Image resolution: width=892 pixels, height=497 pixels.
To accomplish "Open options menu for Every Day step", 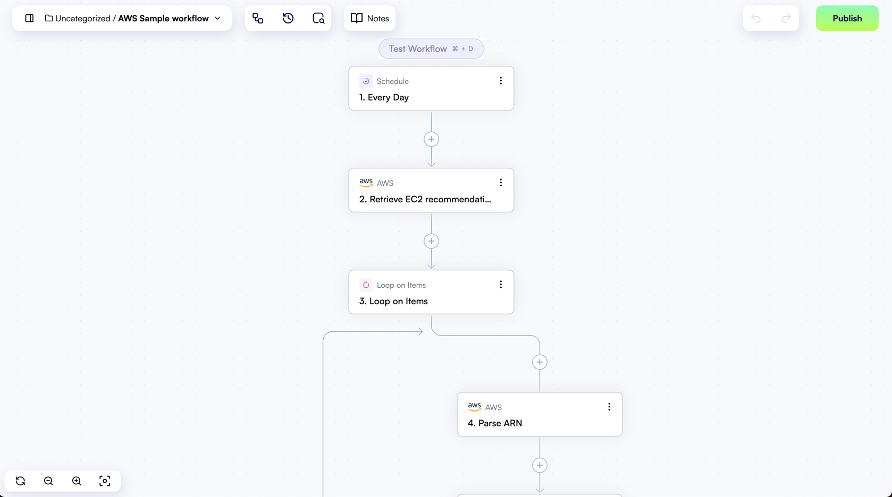I will coord(501,81).
